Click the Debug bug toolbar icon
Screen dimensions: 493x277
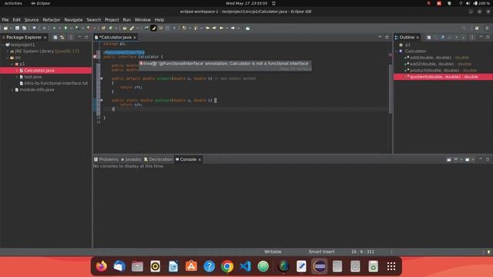click(x=54, y=28)
